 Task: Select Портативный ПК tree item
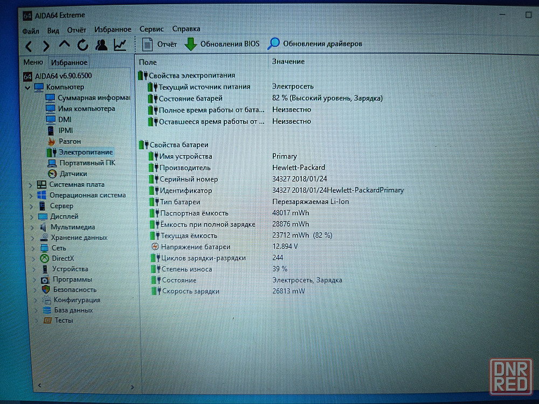pos(87,163)
